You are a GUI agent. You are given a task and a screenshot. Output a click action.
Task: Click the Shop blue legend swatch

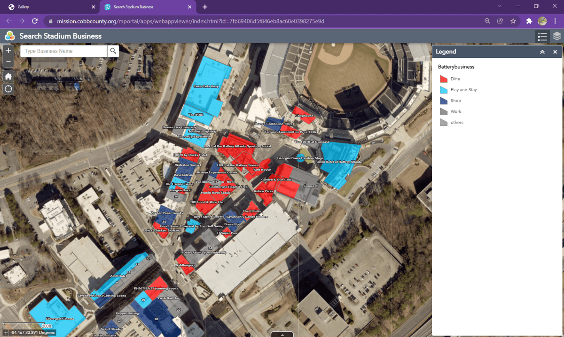pyautogui.click(x=443, y=101)
